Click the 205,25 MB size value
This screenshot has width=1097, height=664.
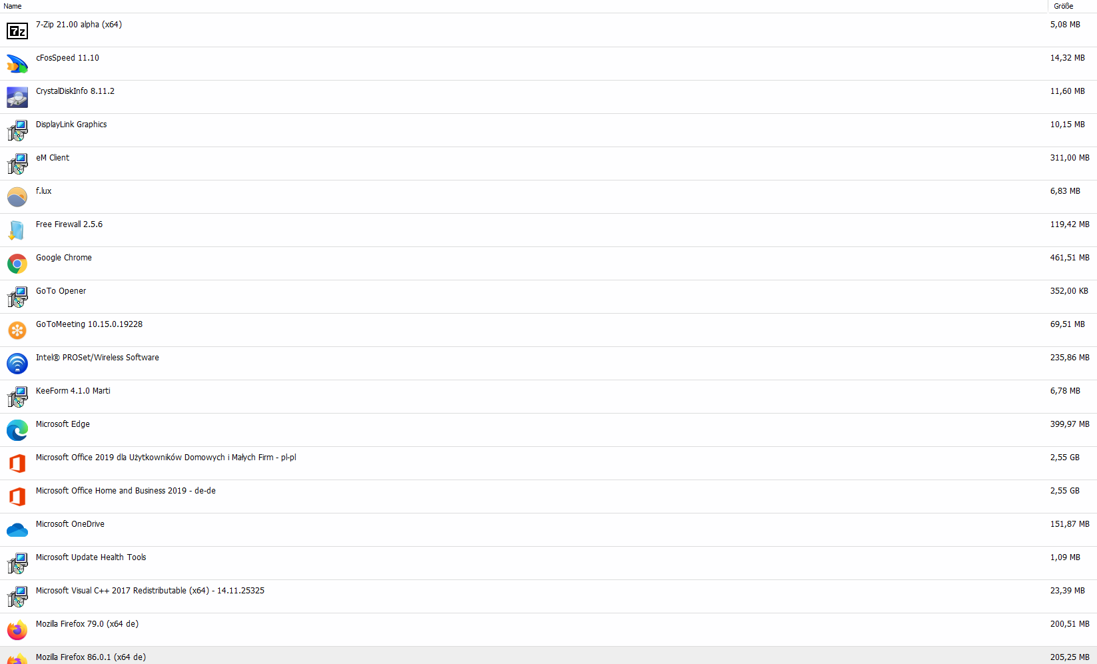tap(1070, 657)
